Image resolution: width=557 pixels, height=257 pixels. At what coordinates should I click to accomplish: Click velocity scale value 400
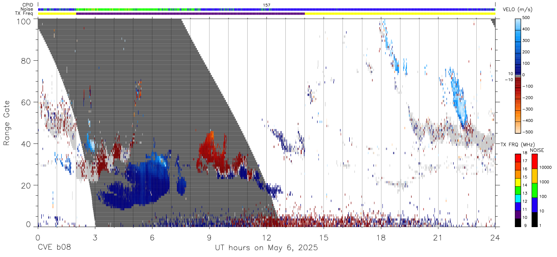(527, 29)
